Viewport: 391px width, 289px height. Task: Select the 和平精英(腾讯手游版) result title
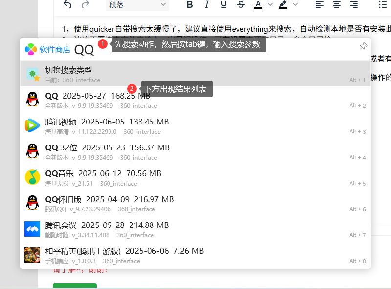click(x=83, y=251)
